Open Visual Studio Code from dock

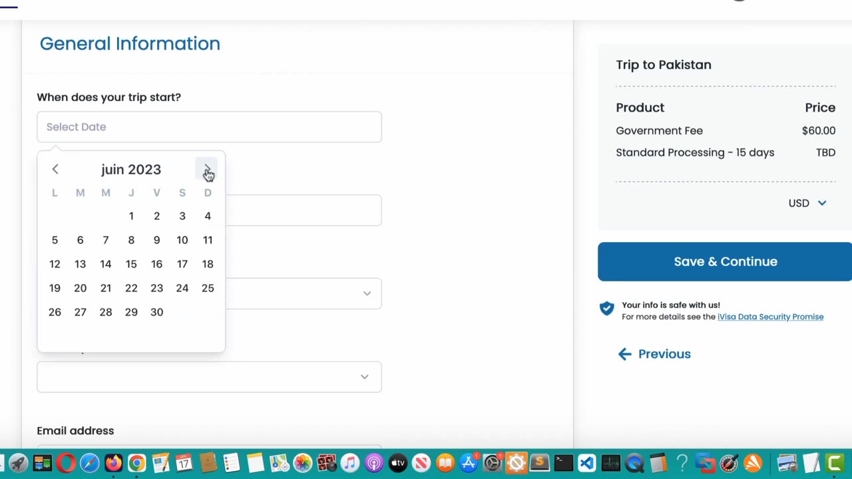[586, 463]
